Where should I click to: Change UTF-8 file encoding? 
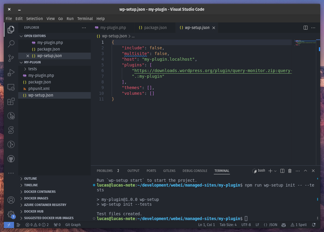[246, 225]
